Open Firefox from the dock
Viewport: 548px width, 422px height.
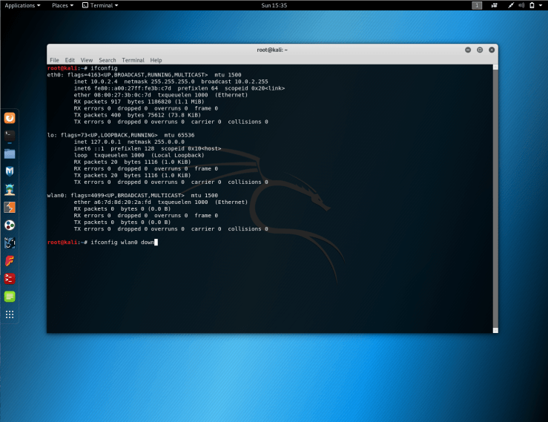click(10, 118)
